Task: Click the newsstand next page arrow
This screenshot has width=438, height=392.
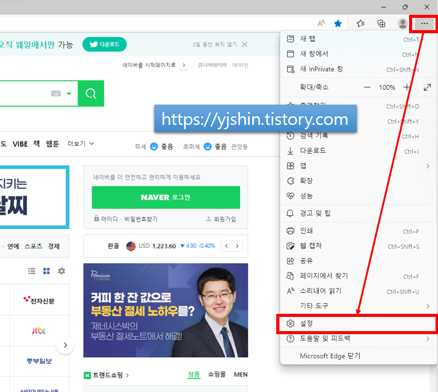Action: point(65,345)
